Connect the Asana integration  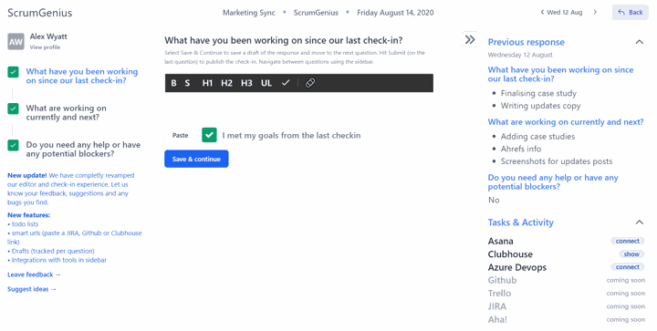click(627, 241)
